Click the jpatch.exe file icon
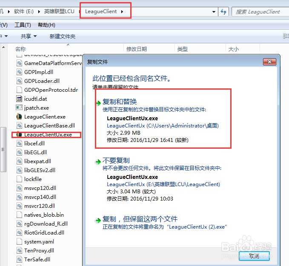The height and width of the screenshot is (266, 289). pyautogui.click(x=19, y=108)
